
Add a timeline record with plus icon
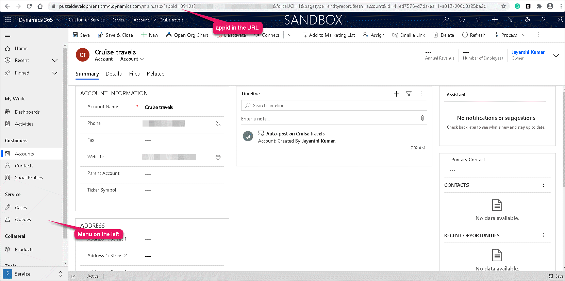point(396,94)
